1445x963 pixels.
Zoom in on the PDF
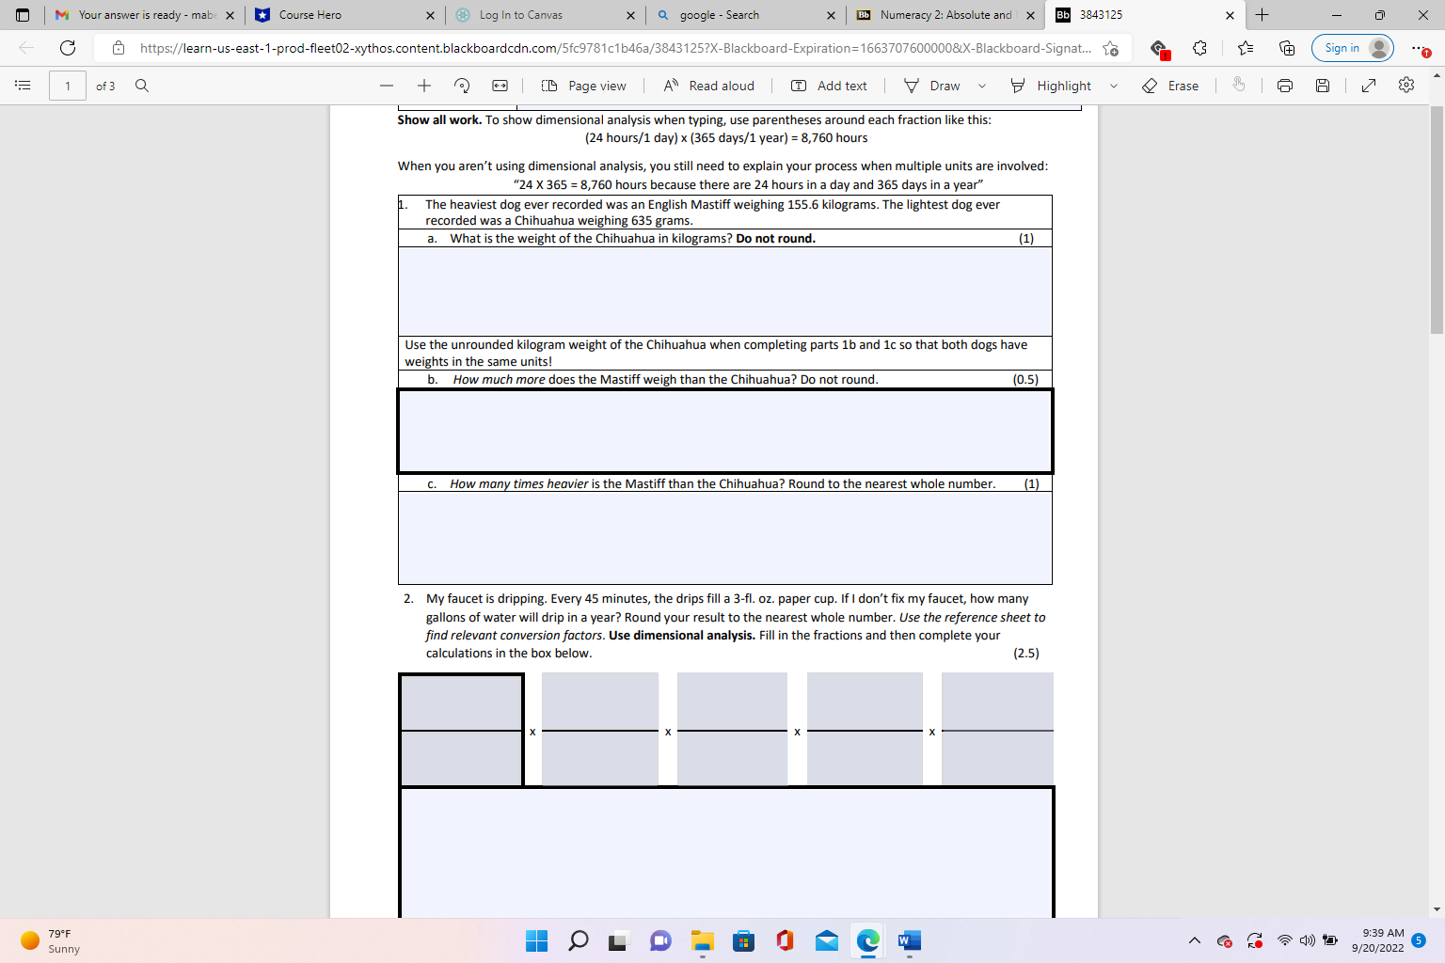coord(423,85)
